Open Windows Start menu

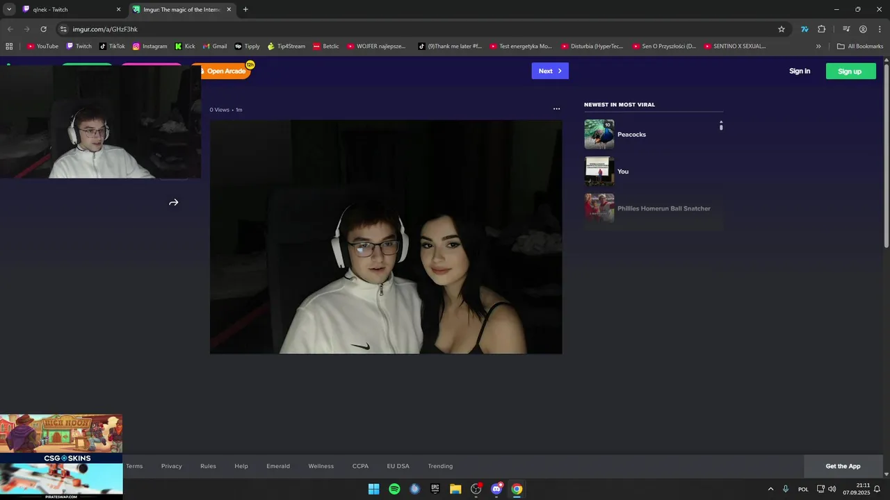tap(374, 489)
